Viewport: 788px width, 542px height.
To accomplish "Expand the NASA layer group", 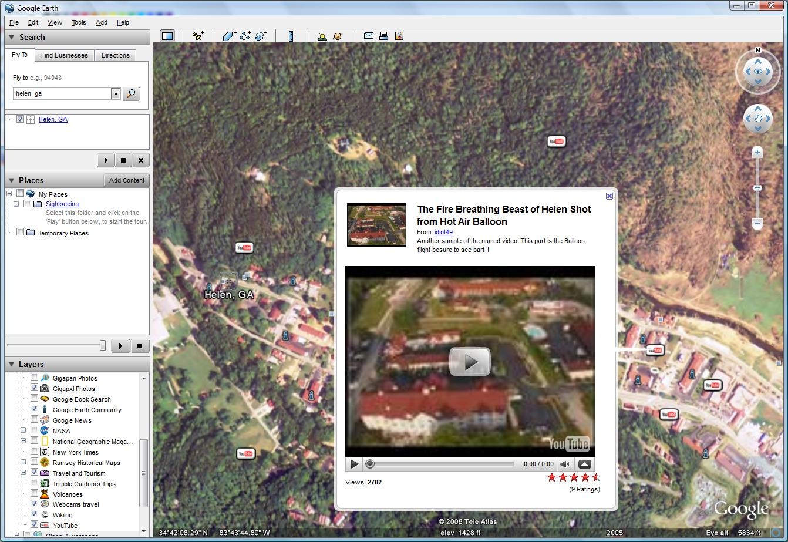I will (x=23, y=430).
